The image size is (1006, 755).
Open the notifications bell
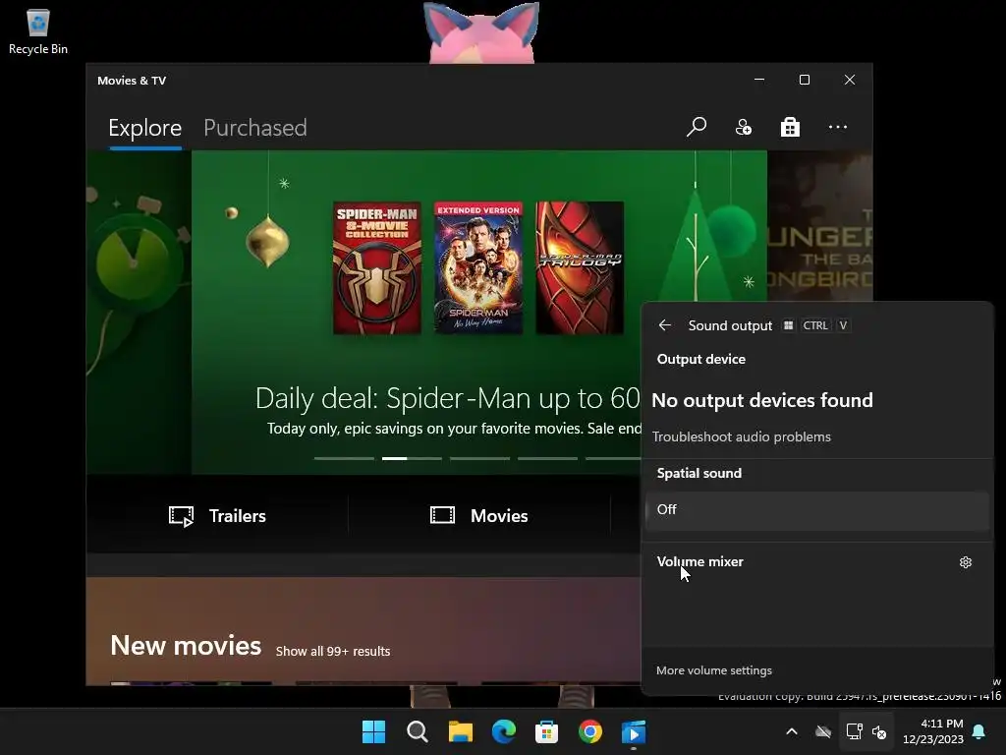point(979,731)
